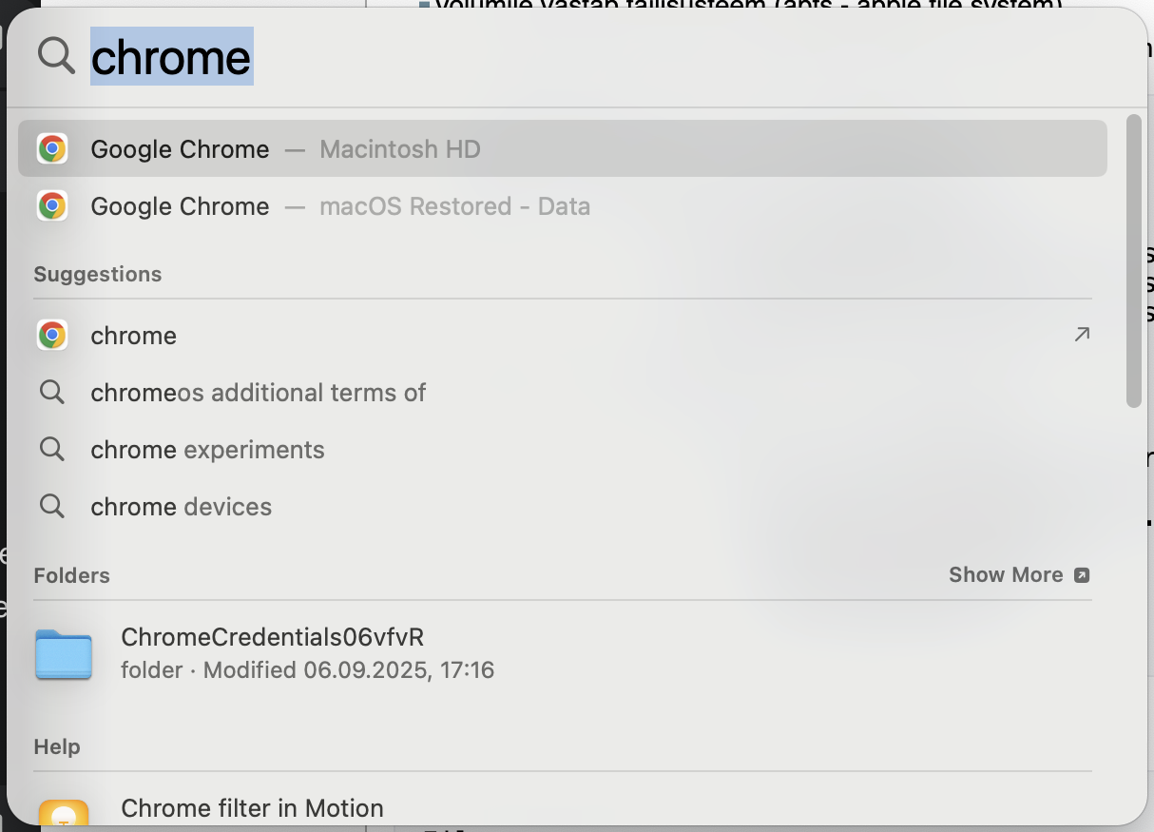Viewport: 1154px width, 832px height.
Task: Click Chrome icon beside 'chrome' suggestion
Action: 52,336
